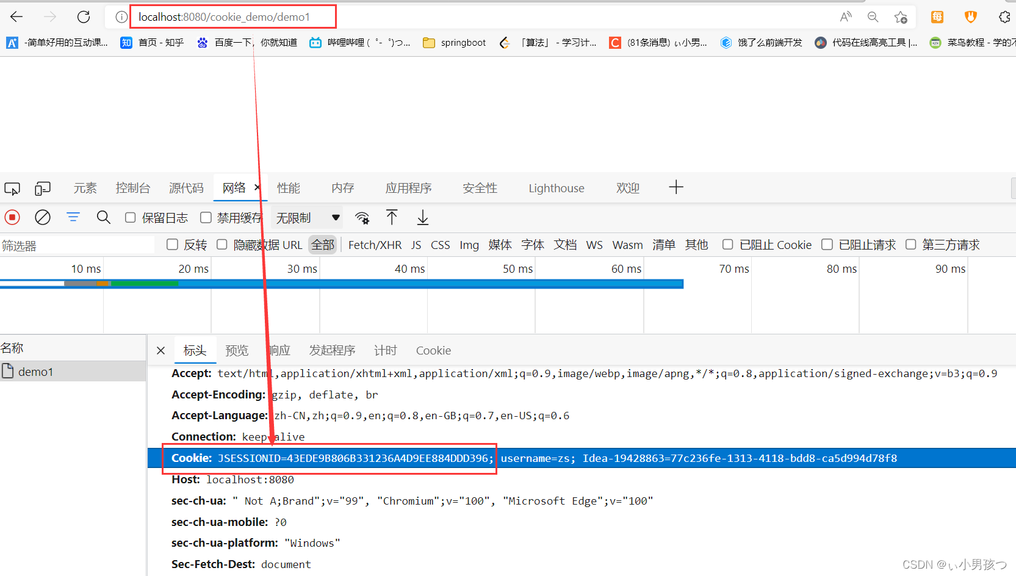Open the 菜鸟教程 bookmark

tap(973, 43)
